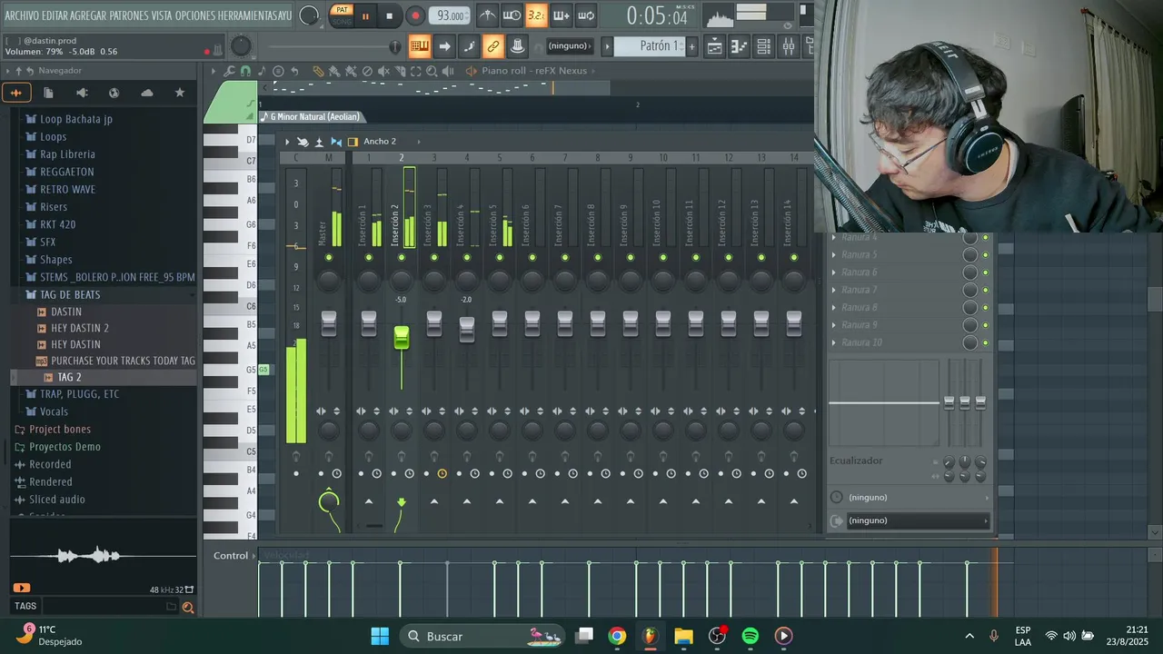This screenshot has height=654, width=1163.
Task: Select the browser globe library icon
Action: (x=114, y=93)
